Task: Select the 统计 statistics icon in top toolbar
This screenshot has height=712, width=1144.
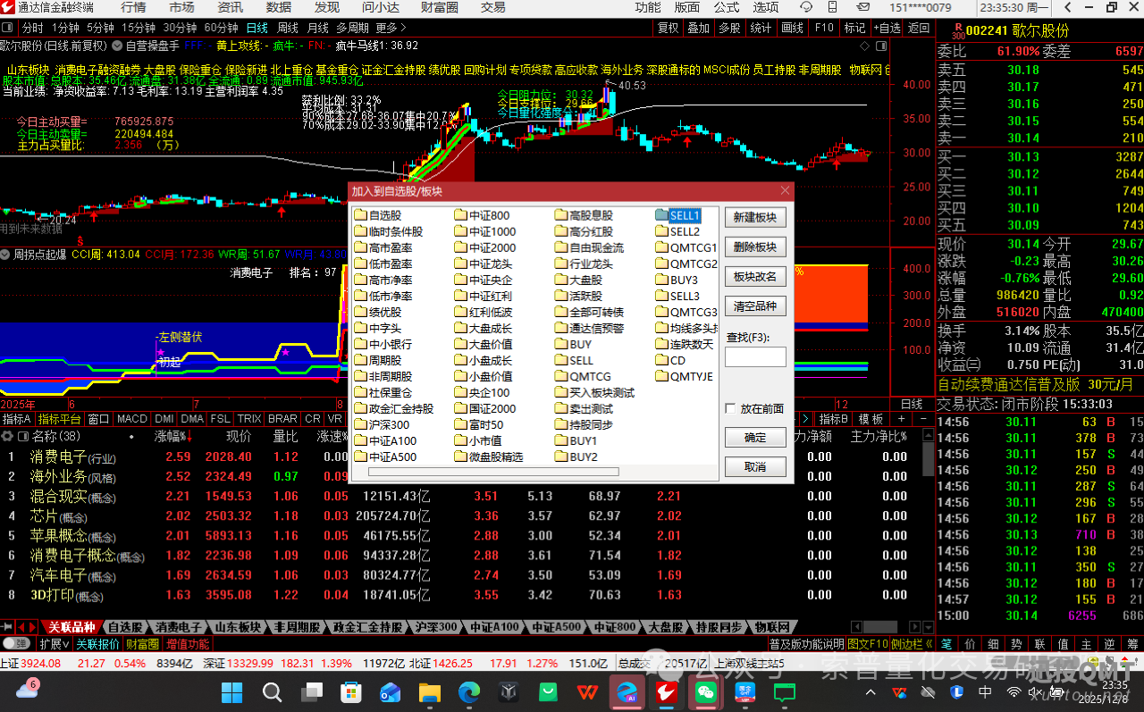Action: 759,28
